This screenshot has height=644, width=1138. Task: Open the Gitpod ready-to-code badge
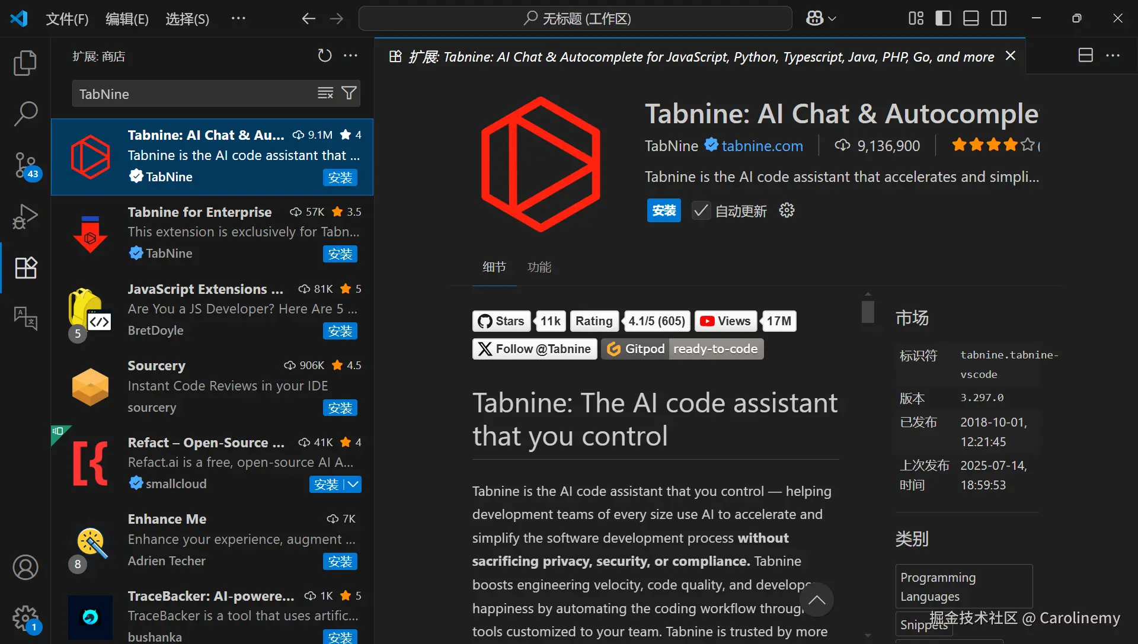click(682, 349)
